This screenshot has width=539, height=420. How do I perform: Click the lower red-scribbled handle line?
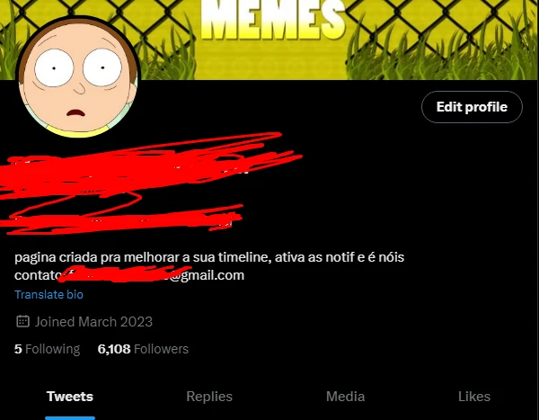122,219
